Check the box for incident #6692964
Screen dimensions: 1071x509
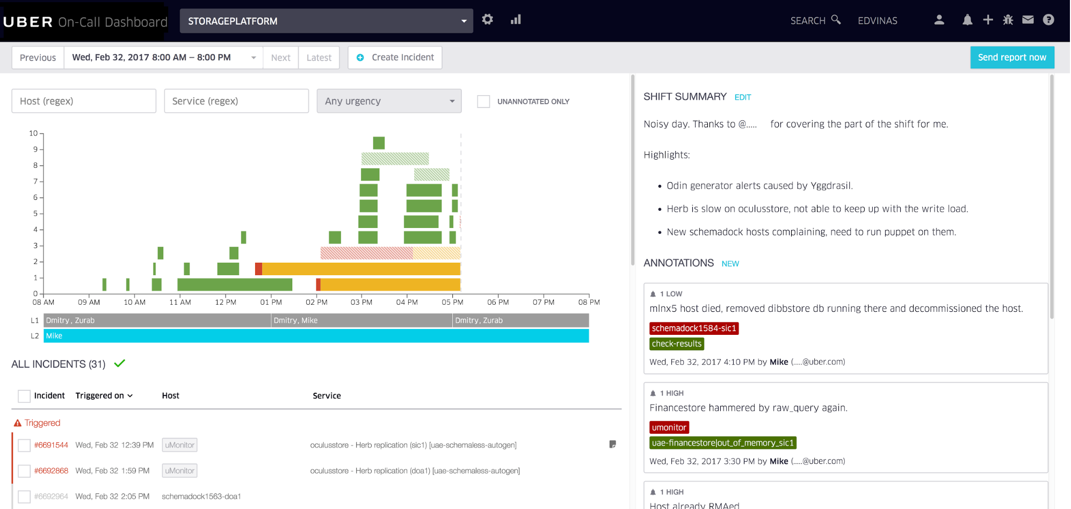pyautogui.click(x=24, y=497)
